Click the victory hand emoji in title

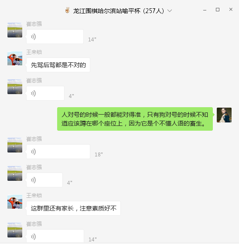(x=68, y=10)
